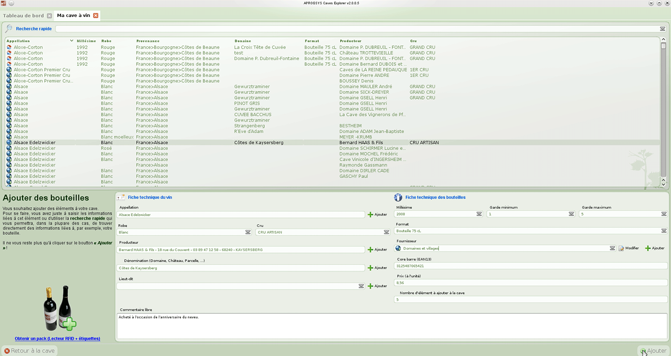
Task: Sort by the Robe column header
Action: click(x=106, y=41)
